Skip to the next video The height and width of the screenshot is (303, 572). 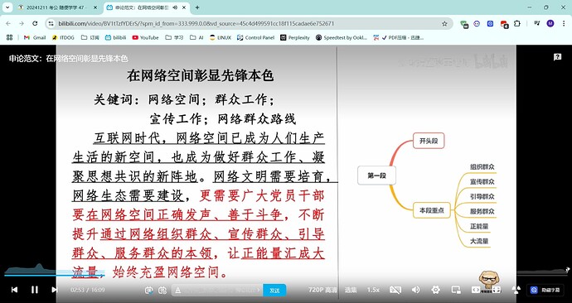click(x=55, y=290)
